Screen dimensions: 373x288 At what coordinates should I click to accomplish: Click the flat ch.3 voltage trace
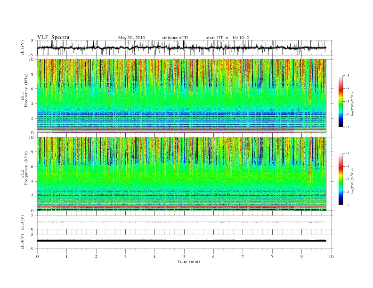[181, 222]
